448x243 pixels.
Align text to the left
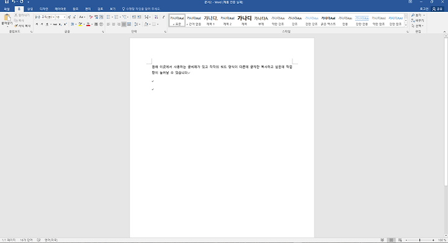(x=108, y=24)
